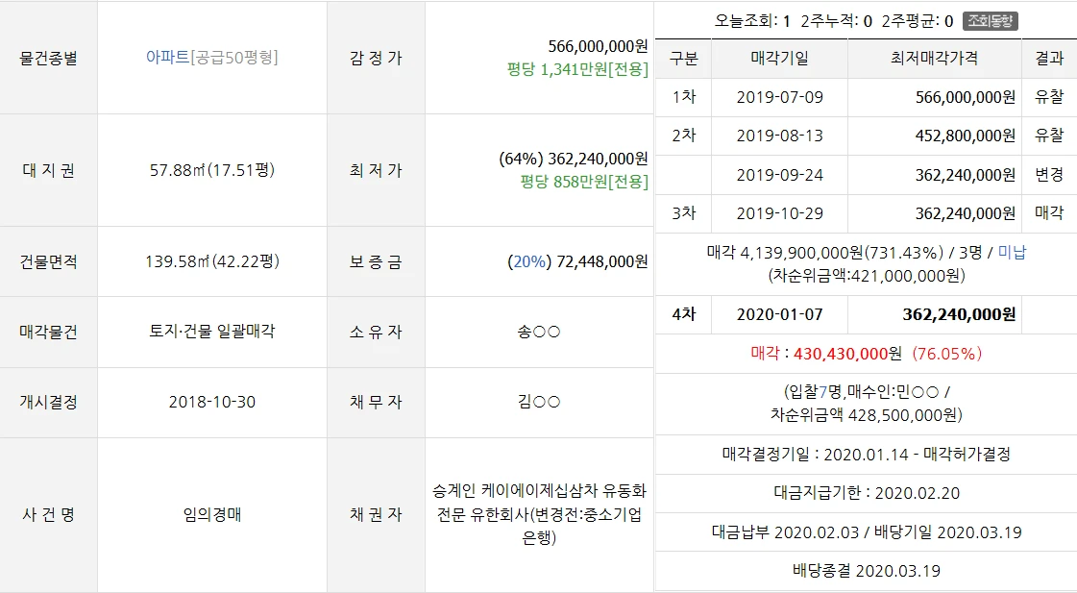Select the 채권자 creditor name cell
The image size is (1077, 593).
tap(539, 514)
